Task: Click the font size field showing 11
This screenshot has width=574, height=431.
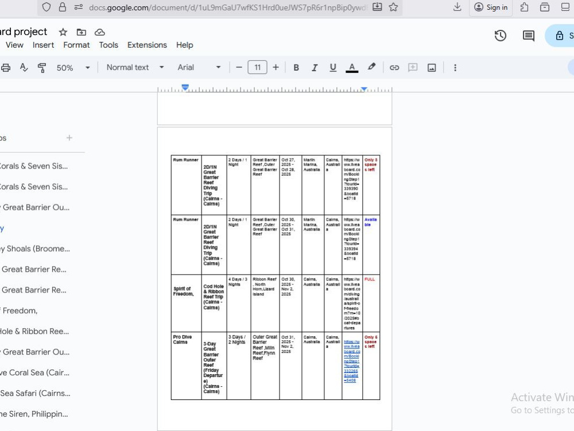Action: click(x=257, y=67)
